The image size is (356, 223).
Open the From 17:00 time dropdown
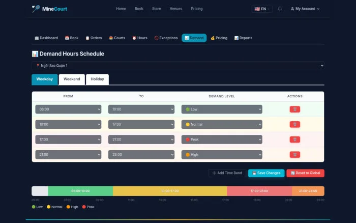point(68,140)
